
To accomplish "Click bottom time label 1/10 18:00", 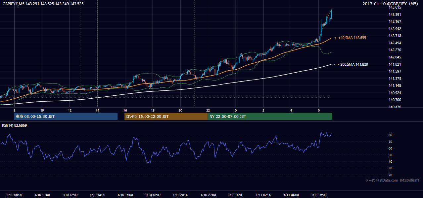I will click(153, 195).
